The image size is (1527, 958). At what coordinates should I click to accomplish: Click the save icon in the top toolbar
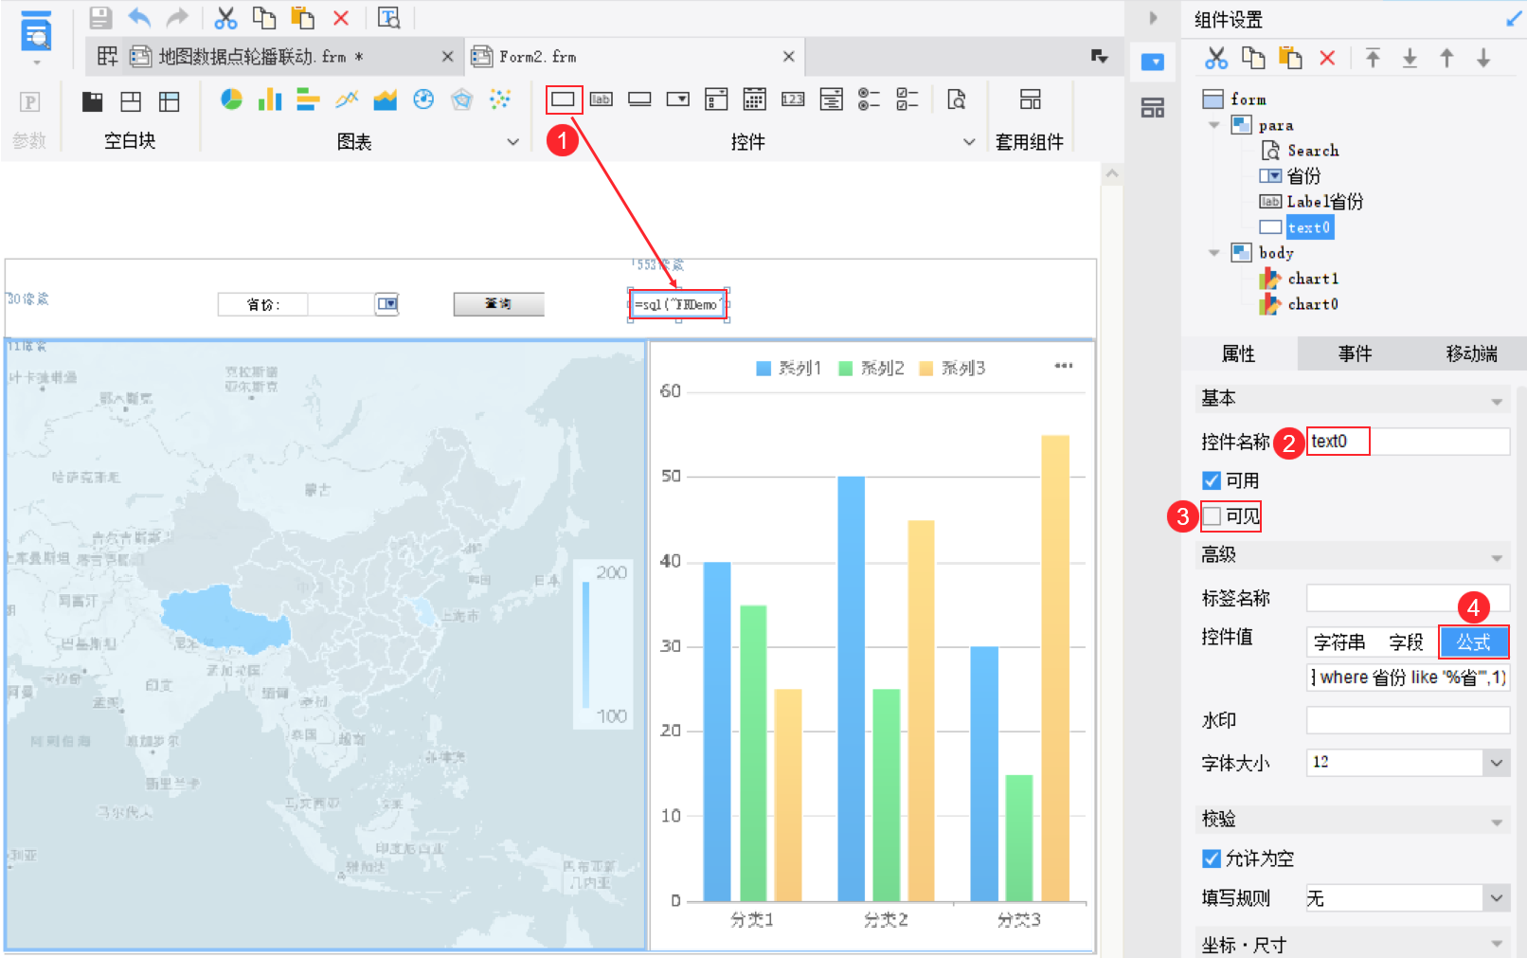[x=100, y=18]
